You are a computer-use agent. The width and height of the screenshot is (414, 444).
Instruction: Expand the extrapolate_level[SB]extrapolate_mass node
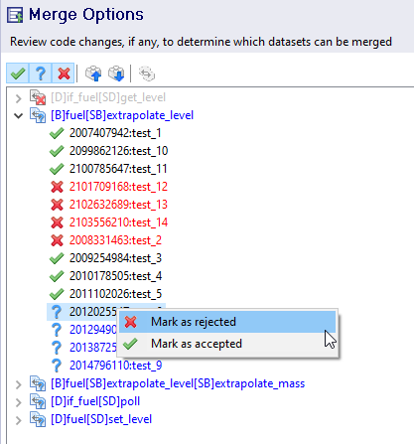tap(19, 384)
